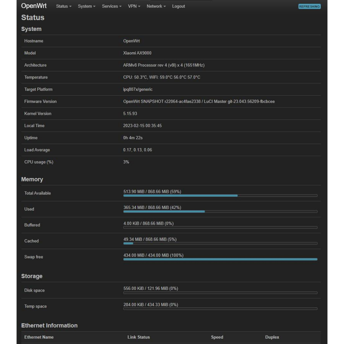
Task: Open the Services dropdown
Action: 112,6
